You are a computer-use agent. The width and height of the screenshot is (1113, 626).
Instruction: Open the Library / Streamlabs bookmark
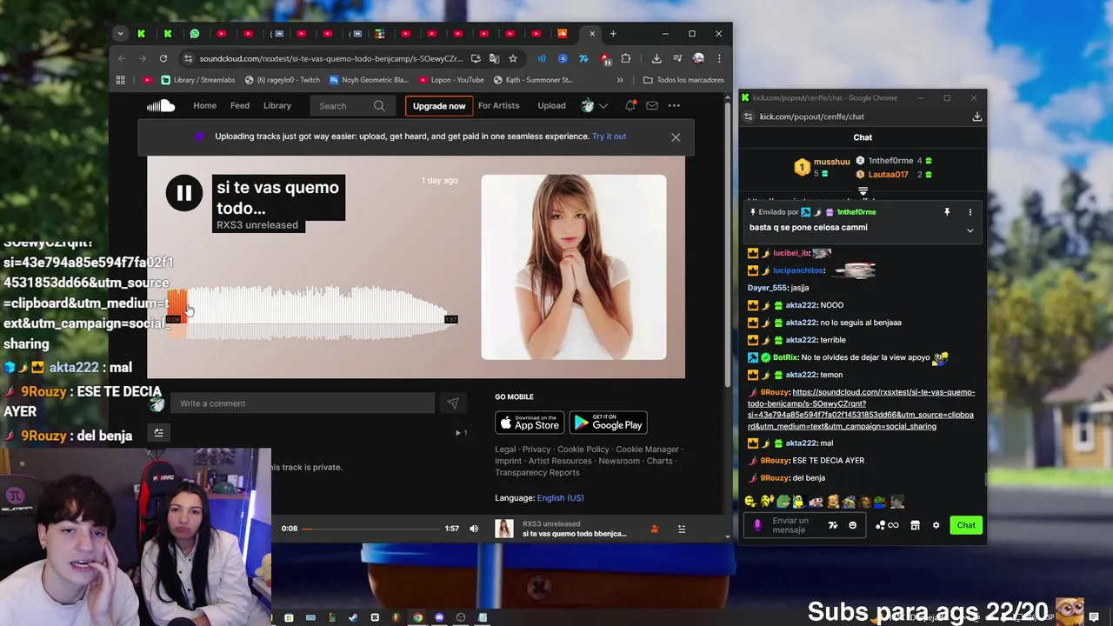[197, 80]
